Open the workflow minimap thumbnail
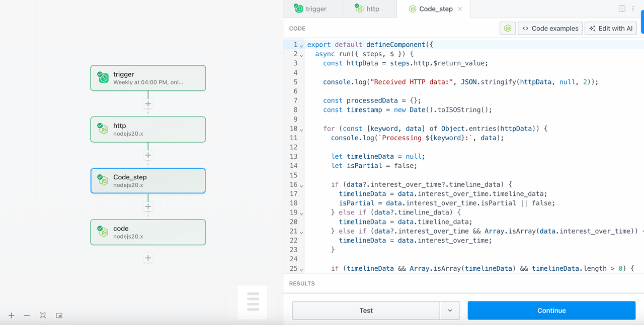The width and height of the screenshot is (644, 325). tap(253, 302)
